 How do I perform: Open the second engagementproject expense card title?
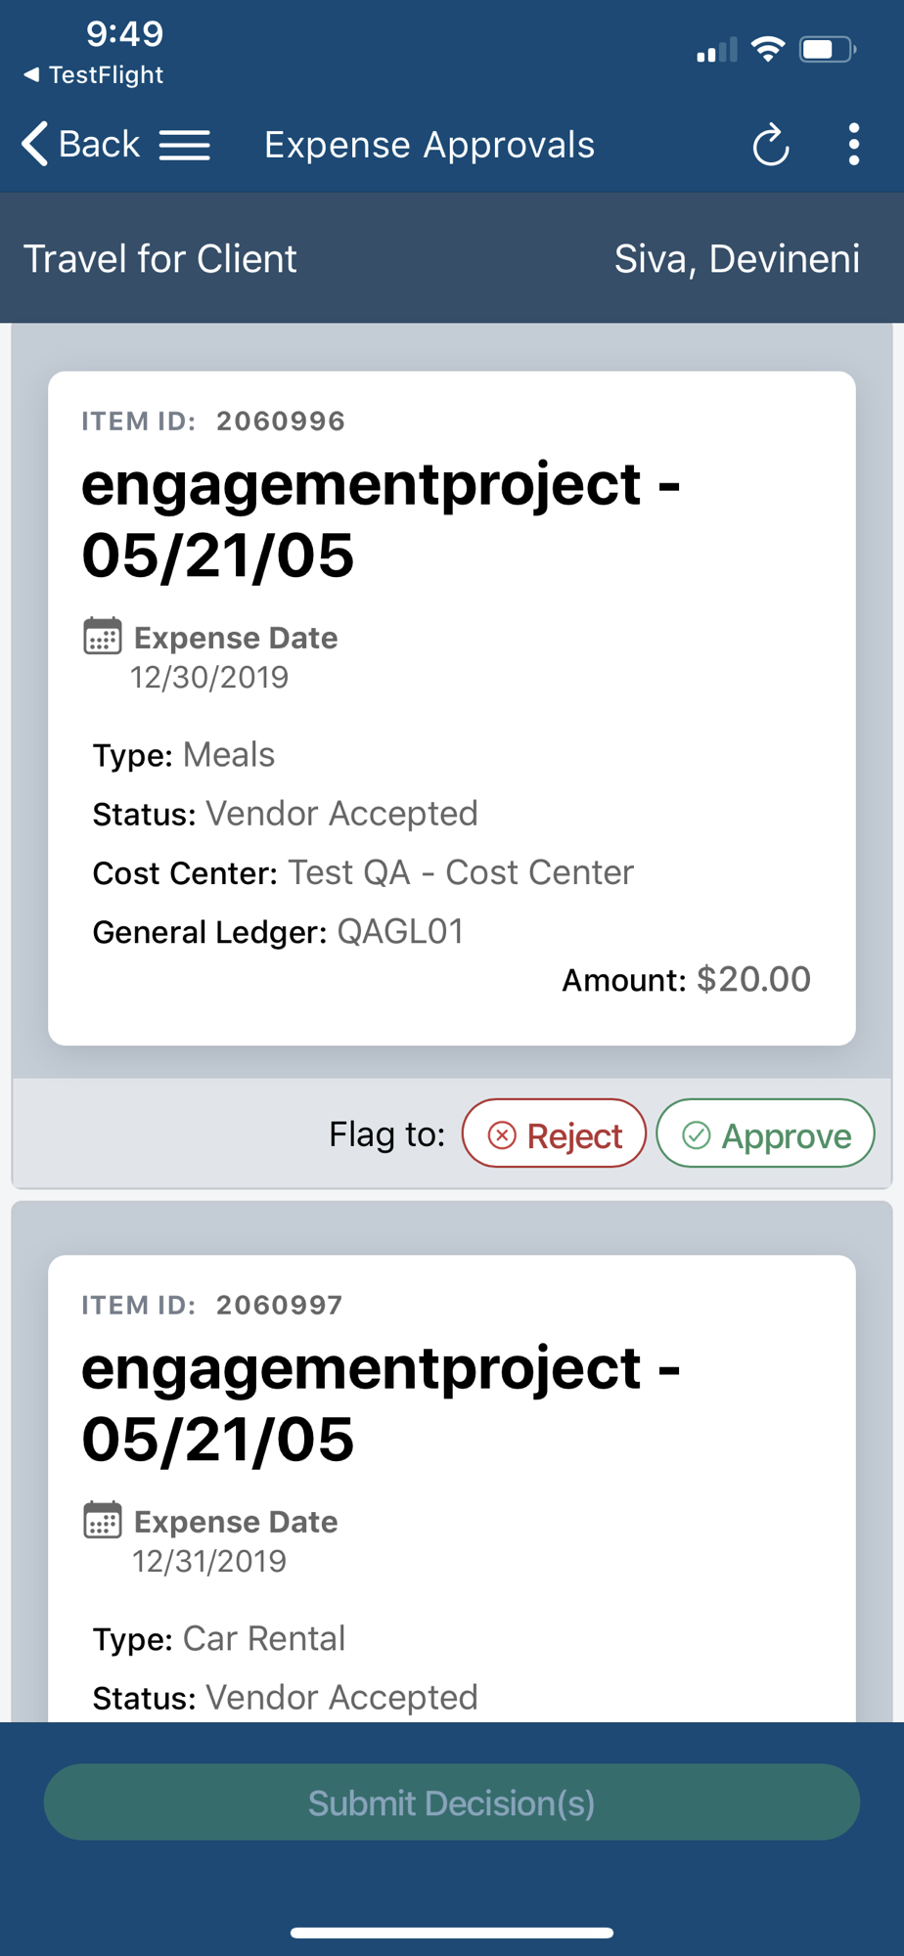(x=381, y=1403)
